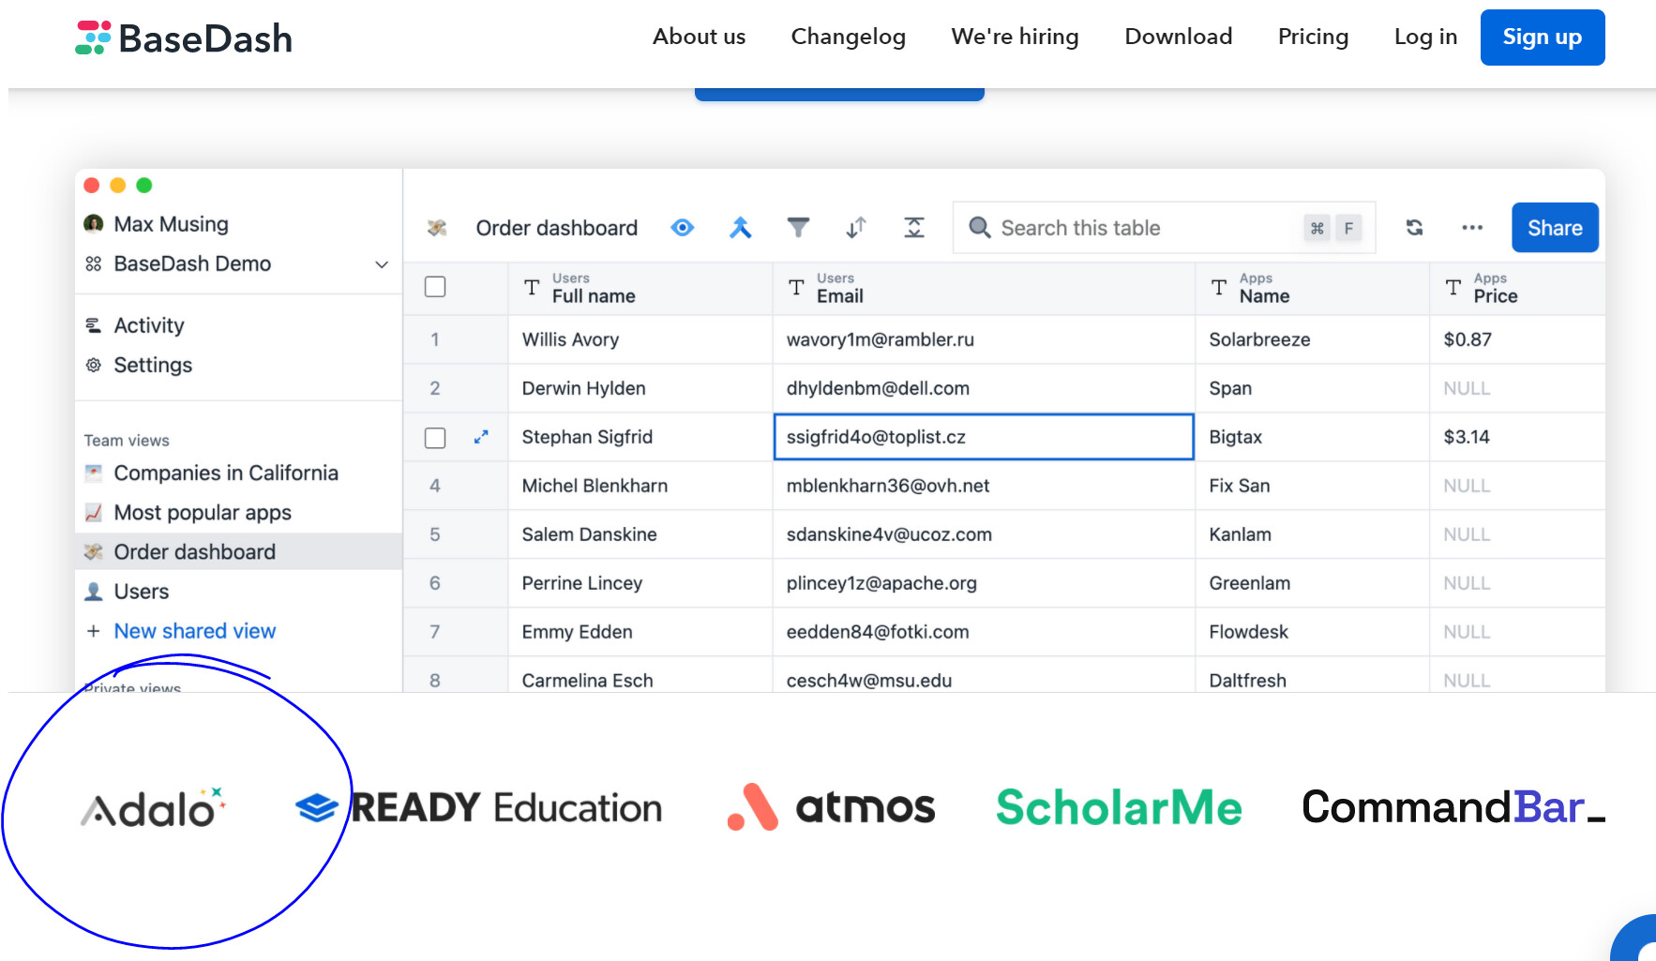1656x961 pixels.
Task: Click the Activity sidebar icon
Action: tap(93, 325)
